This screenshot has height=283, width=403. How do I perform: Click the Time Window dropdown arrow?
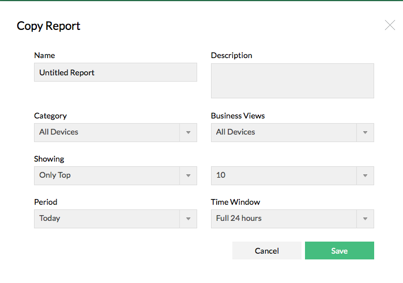tap(365, 219)
